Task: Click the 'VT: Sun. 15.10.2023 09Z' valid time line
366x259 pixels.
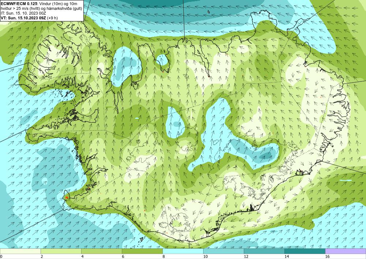Action: 29,18
